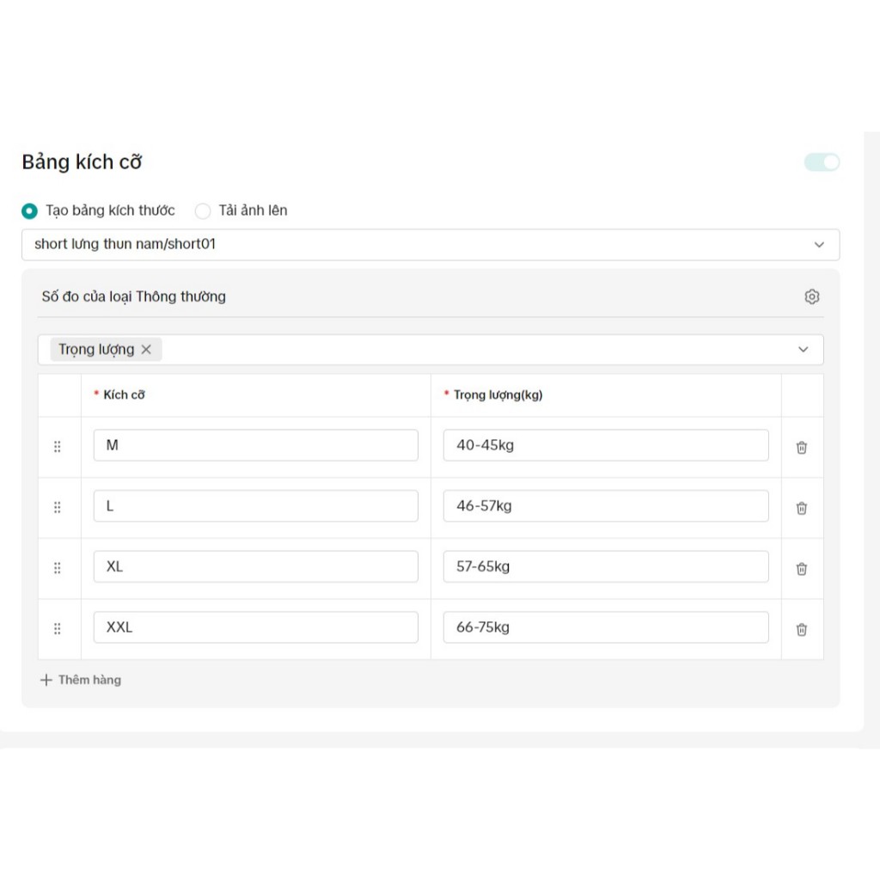Click Thêm hàng to add row
This screenshot has height=880, width=880.
[x=81, y=680]
